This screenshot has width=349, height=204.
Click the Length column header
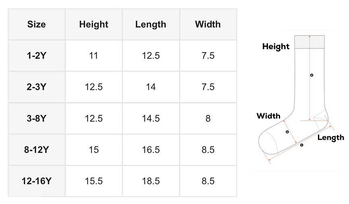pyautogui.click(x=151, y=24)
